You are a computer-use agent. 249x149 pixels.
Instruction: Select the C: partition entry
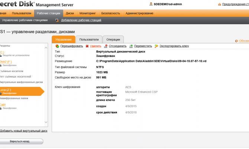[x=2, y=52]
